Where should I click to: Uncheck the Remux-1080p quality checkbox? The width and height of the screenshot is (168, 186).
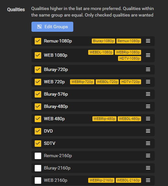(38, 41)
